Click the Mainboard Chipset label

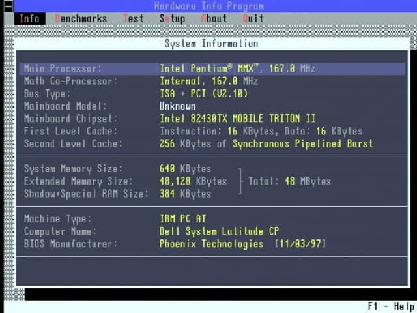(x=70, y=119)
